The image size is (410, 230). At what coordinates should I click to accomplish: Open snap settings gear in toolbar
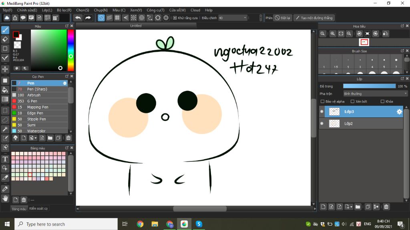[x=166, y=18]
